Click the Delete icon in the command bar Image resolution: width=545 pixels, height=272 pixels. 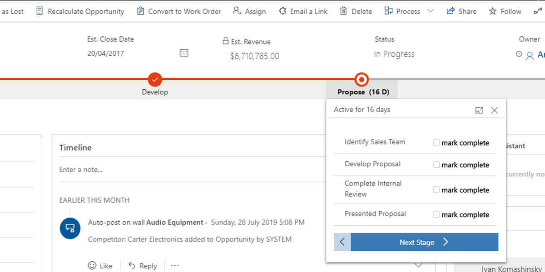[343, 11]
